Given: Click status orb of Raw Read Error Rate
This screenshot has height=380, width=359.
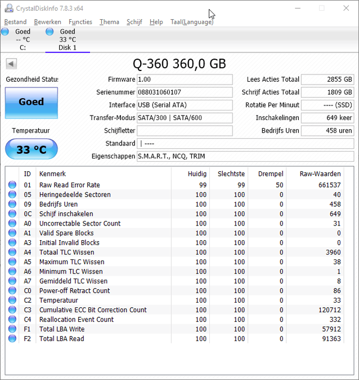Looking at the screenshot, I should pyautogui.click(x=12, y=185).
